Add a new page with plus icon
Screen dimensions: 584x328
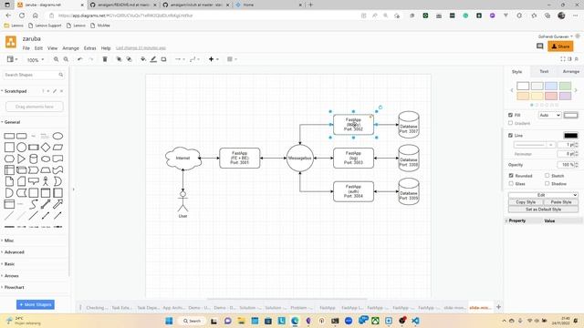499,307
